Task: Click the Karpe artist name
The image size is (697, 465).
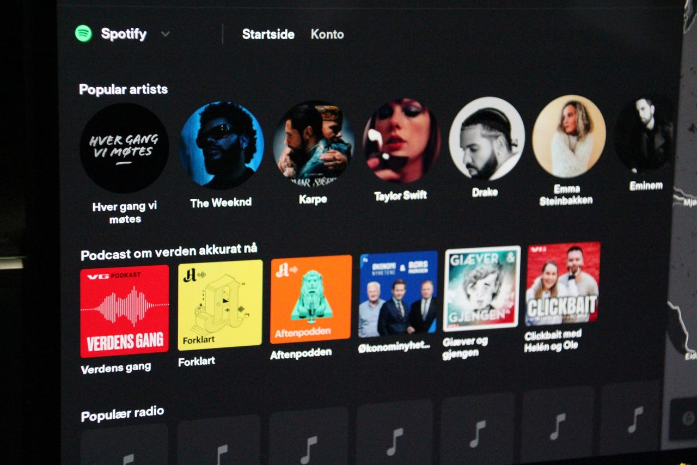Action: (x=313, y=199)
